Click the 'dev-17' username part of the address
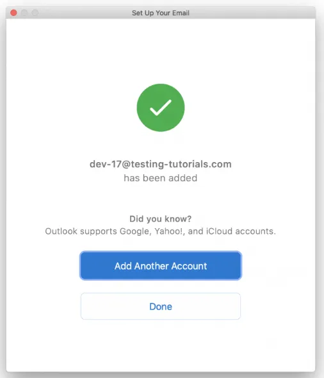Viewport: 324px width, 378px height. pyautogui.click(x=106, y=164)
